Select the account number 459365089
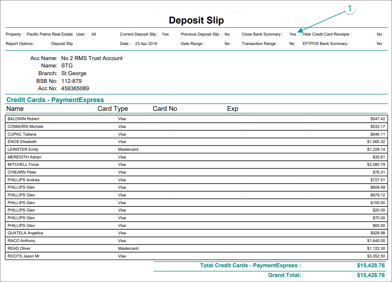Image resolution: width=392 pixels, height=282 pixels. [x=75, y=89]
